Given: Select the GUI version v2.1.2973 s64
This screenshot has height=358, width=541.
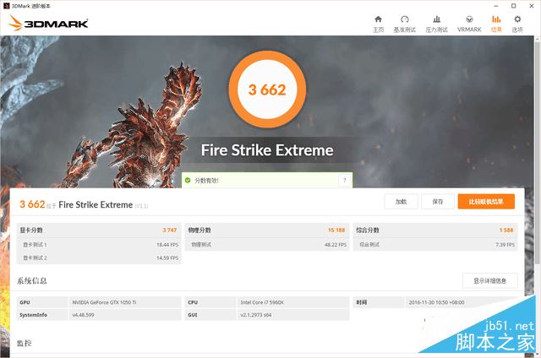Looking at the screenshot, I should pyautogui.click(x=255, y=315).
